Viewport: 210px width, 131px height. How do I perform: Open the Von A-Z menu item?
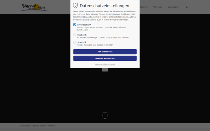(157, 7)
